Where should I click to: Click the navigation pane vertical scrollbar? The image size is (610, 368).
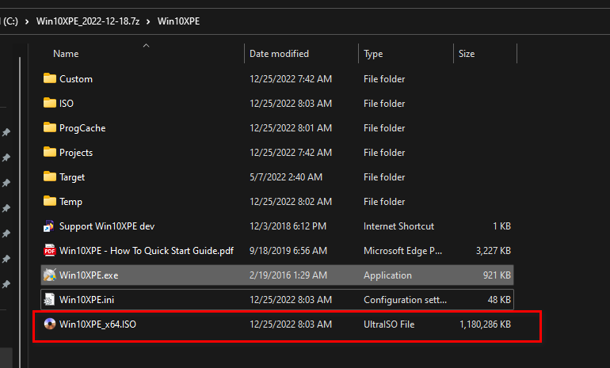point(20,212)
